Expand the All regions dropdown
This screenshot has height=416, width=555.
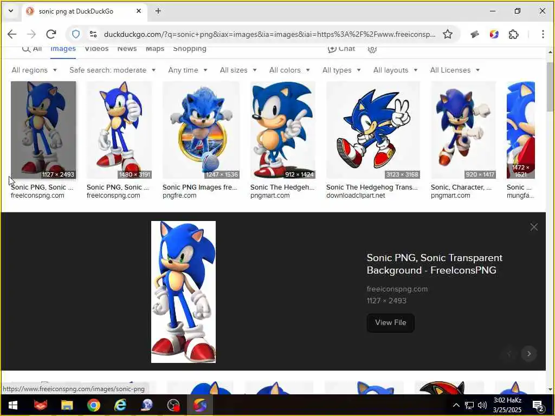(34, 70)
